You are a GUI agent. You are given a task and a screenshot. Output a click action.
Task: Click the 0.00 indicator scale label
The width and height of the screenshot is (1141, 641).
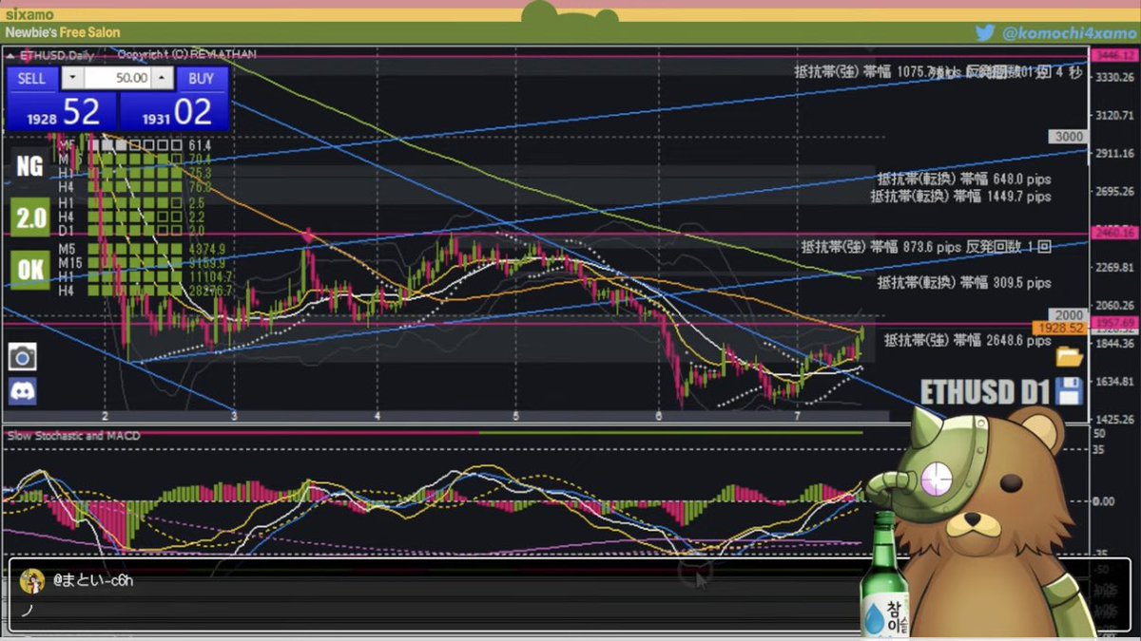coord(1105,501)
